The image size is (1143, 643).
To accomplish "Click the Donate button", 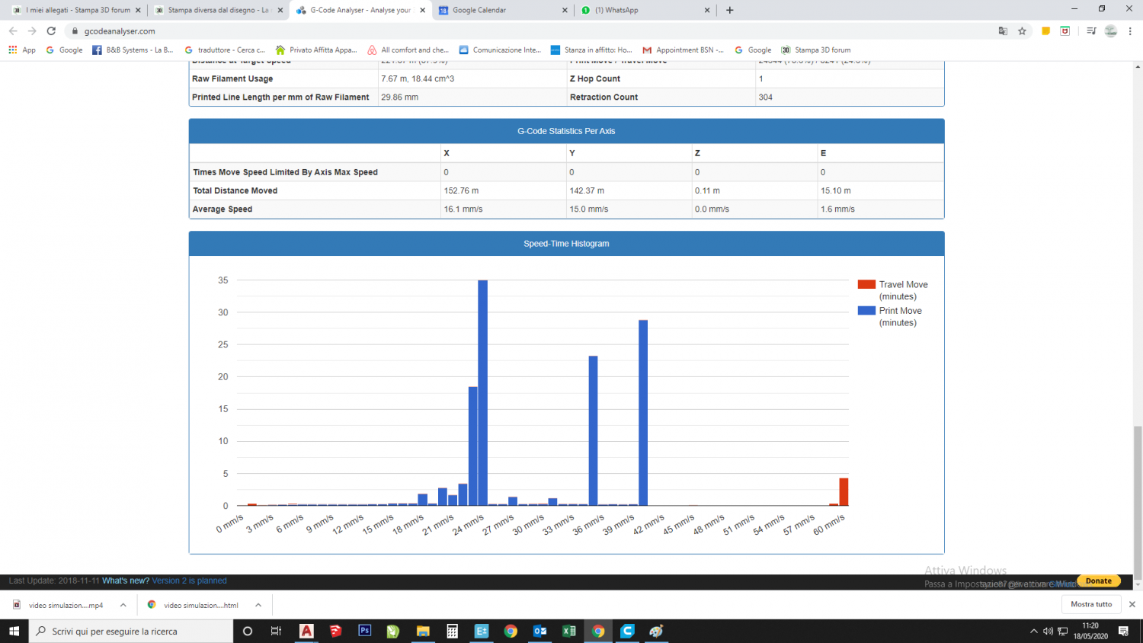I will (x=1098, y=581).
